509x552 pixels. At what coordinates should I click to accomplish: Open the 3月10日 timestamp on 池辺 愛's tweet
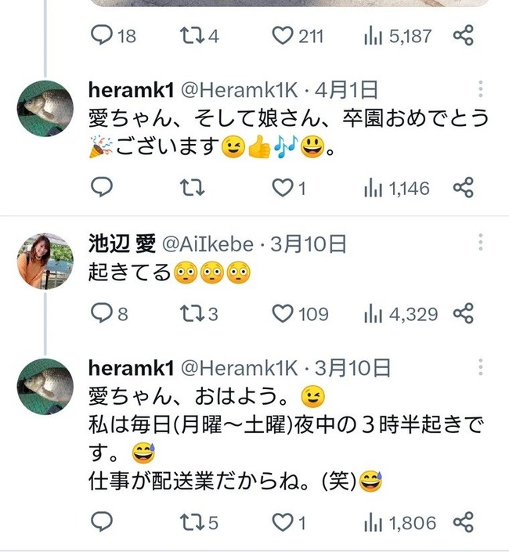308,244
